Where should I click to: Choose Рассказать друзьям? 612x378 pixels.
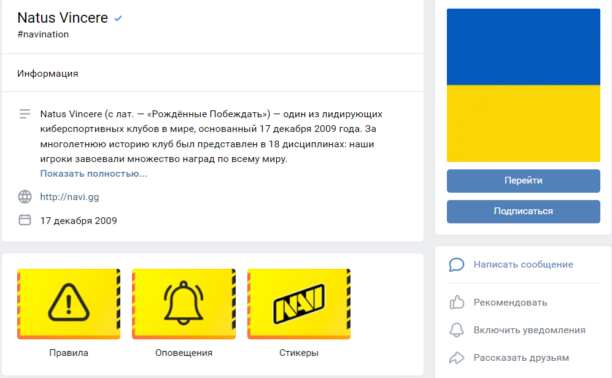(x=521, y=358)
